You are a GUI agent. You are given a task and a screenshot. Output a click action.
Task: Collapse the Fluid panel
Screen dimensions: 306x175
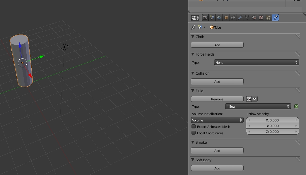click(x=193, y=91)
